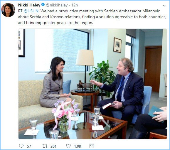The height and width of the screenshot is (150, 170).
Task: Retweet using the retweet arrows icon
Action: click(x=45, y=146)
